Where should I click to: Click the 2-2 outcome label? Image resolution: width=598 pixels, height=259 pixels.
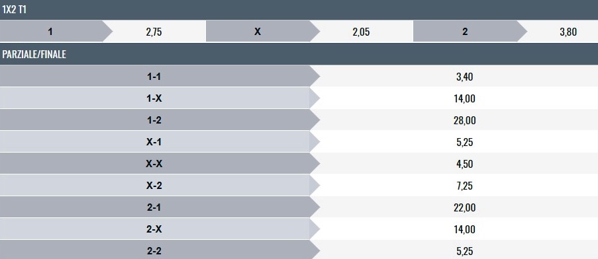(x=154, y=251)
